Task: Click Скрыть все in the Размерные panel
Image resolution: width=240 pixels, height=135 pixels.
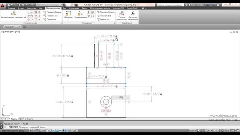Action: 103,19
